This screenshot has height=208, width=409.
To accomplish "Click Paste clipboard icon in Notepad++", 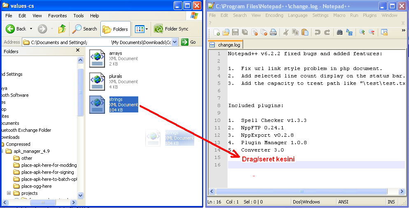I will click(304, 32).
